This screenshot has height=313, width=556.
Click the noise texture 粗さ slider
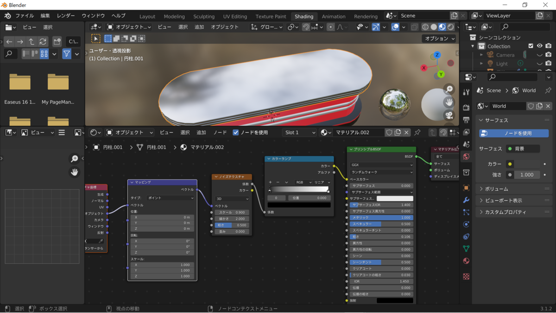(232, 225)
